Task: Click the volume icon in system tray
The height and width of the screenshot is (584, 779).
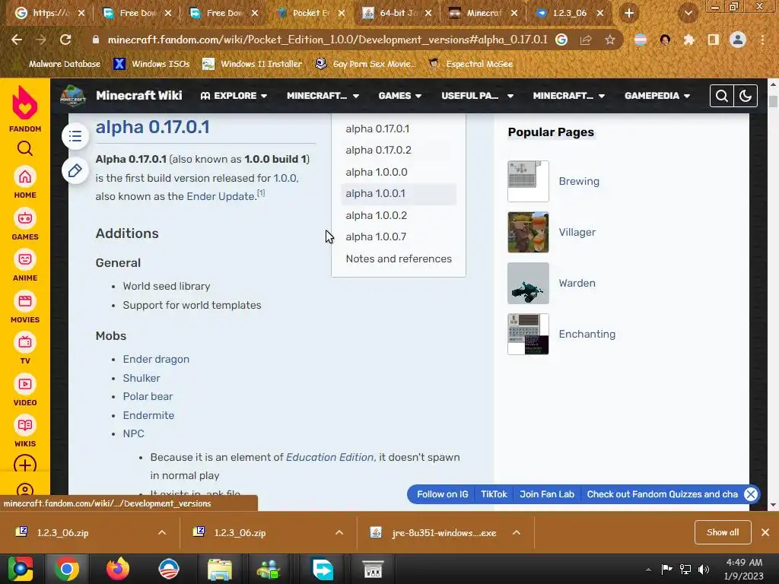Action: (x=704, y=569)
